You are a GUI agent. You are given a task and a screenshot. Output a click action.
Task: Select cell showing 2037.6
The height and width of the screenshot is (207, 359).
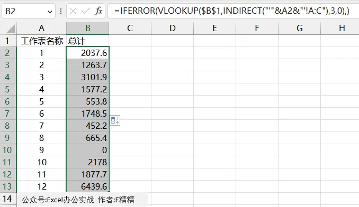[x=88, y=53]
